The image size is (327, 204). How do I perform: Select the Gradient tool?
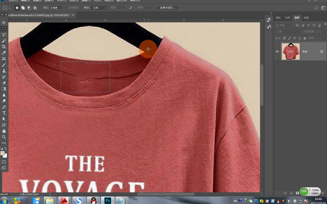[x=4, y=89]
